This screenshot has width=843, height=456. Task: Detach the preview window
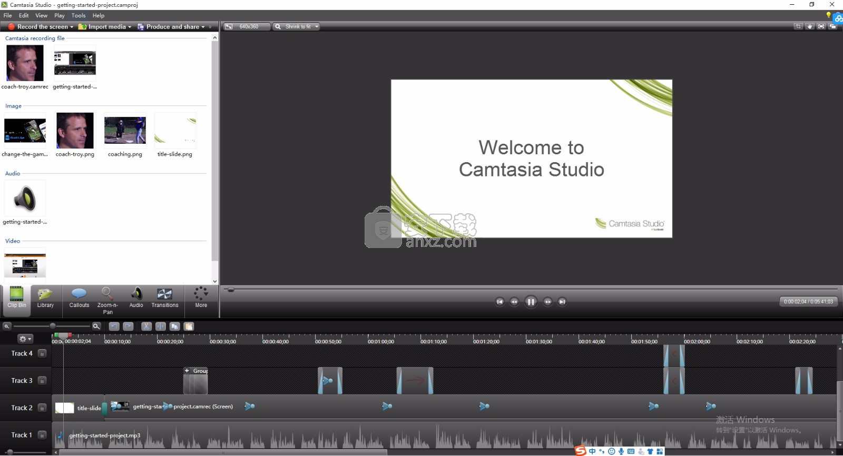[x=832, y=26]
